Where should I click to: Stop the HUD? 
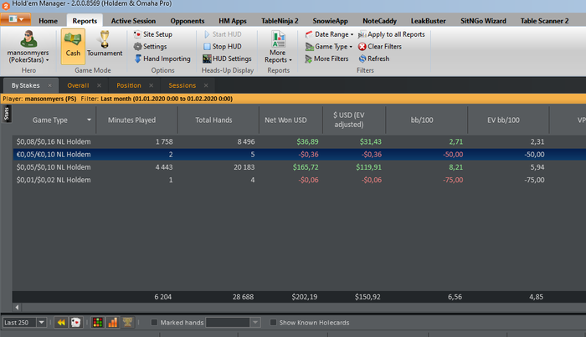[223, 47]
